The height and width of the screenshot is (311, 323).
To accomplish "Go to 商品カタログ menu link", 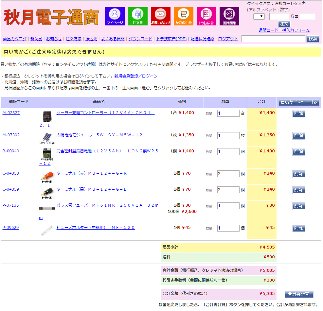I will (x=15, y=39).
